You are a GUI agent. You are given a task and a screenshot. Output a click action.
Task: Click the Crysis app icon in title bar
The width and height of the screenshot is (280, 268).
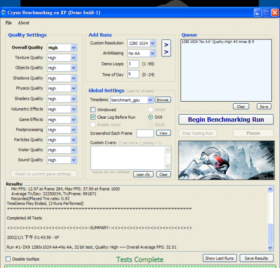coord(3,13)
